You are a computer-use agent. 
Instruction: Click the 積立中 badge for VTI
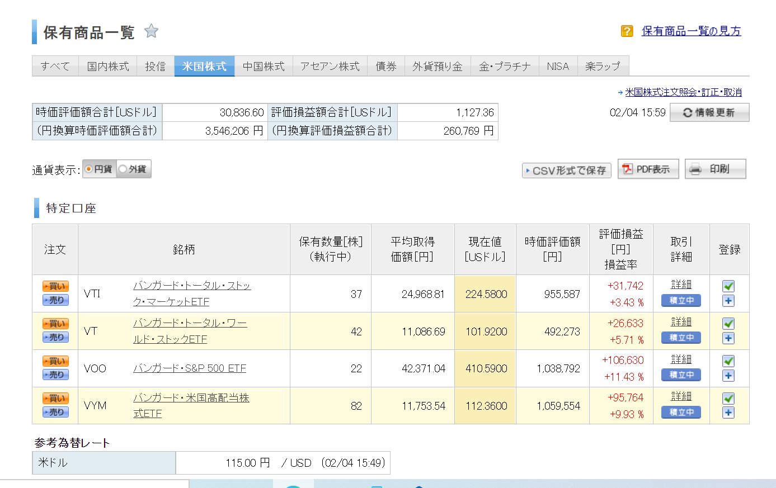681,301
